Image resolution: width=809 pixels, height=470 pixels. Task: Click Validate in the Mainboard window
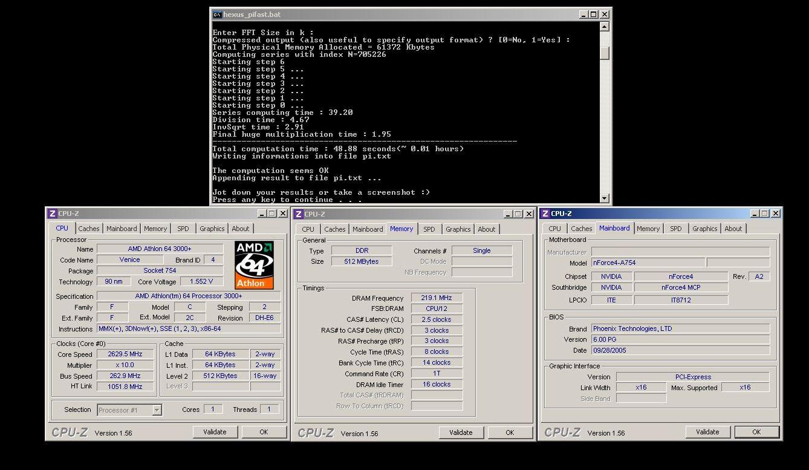707,432
